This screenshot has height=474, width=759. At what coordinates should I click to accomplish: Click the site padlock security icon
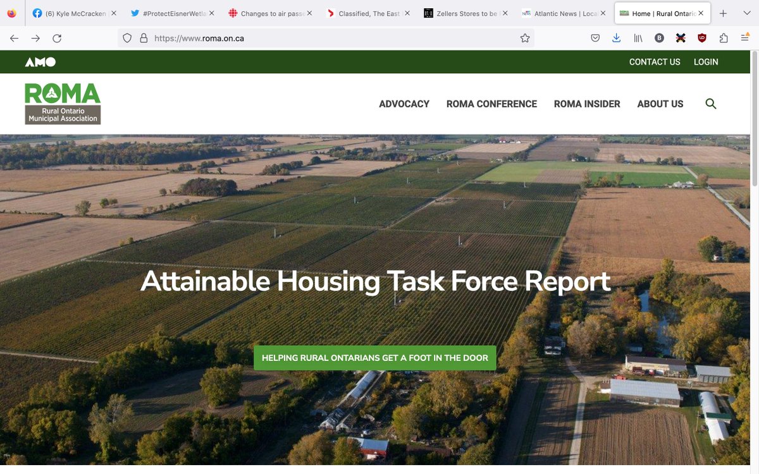(x=144, y=39)
